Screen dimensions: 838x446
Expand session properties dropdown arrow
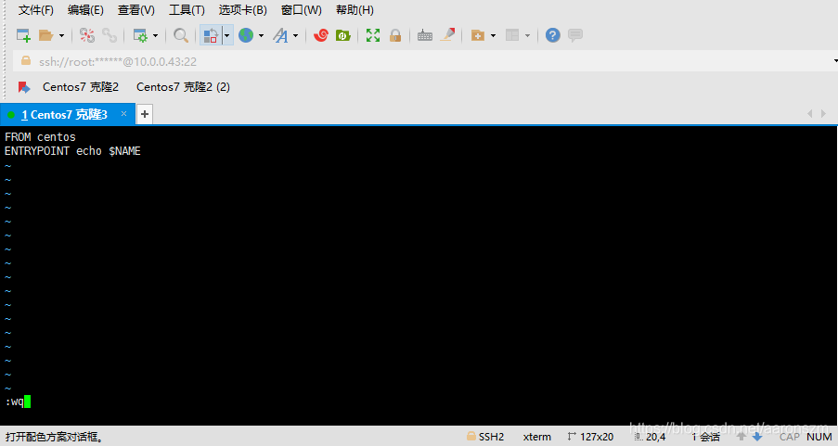tap(156, 36)
